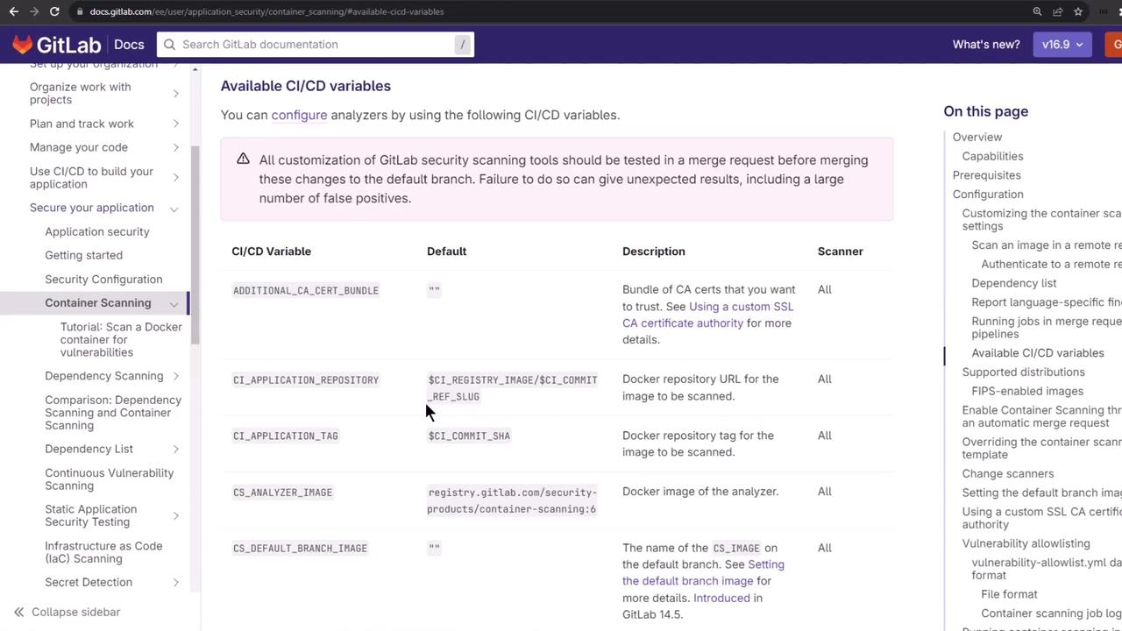Viewport: 1122px width, 631px height.
Task: Jump to Vulnerability allowlisting section
Action: pyautogui.click(x=1026, y=543)
